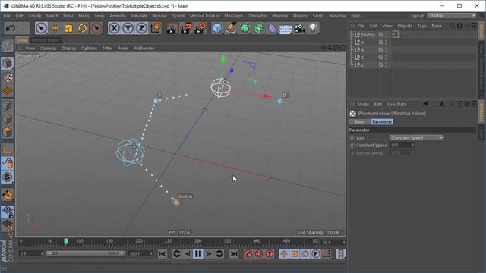Enable Texture mode in left palette
This screenshot has height=273, width=486.
coord(7,77)
